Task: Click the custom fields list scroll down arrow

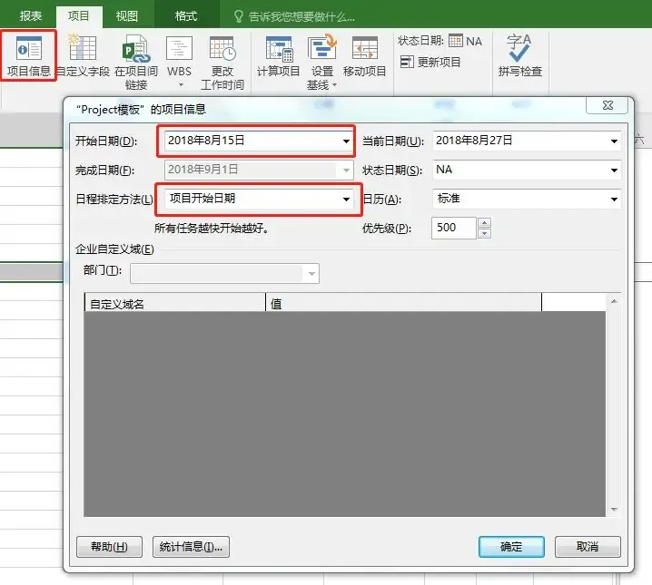Action: click(614, 510)
